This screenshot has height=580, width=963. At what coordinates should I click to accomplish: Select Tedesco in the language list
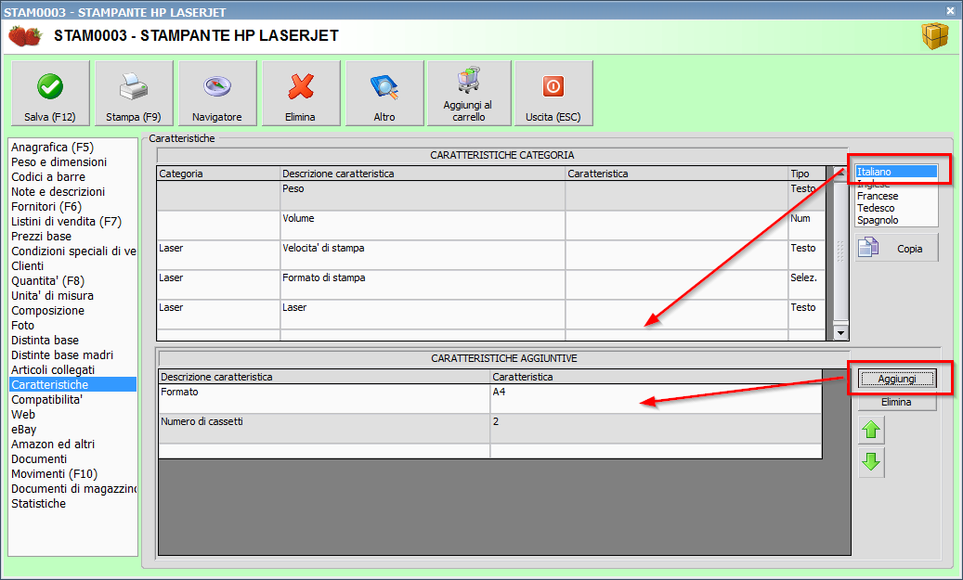tap(896, 208)
